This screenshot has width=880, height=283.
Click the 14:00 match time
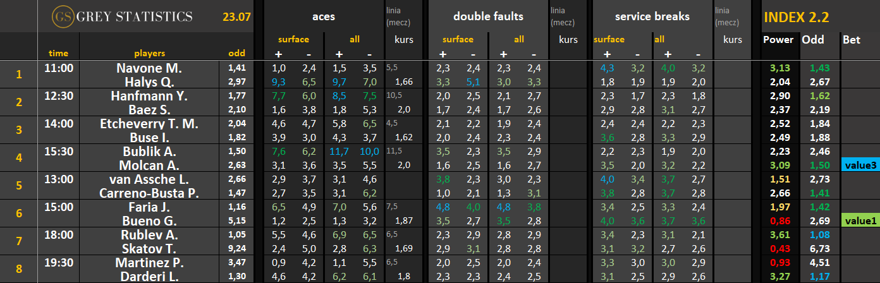pyautogui.click(x=58, y=123)
